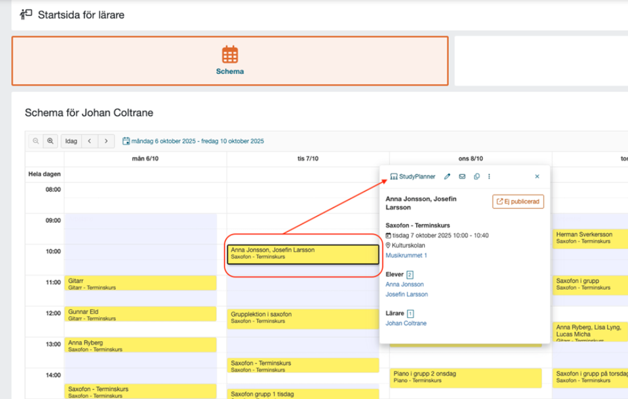Click the Kulturskolan location text
628x399 pixels.
coord(408,245)
